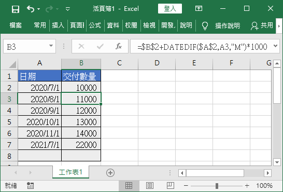Click the Select All corner triangle

click(12, 64)
